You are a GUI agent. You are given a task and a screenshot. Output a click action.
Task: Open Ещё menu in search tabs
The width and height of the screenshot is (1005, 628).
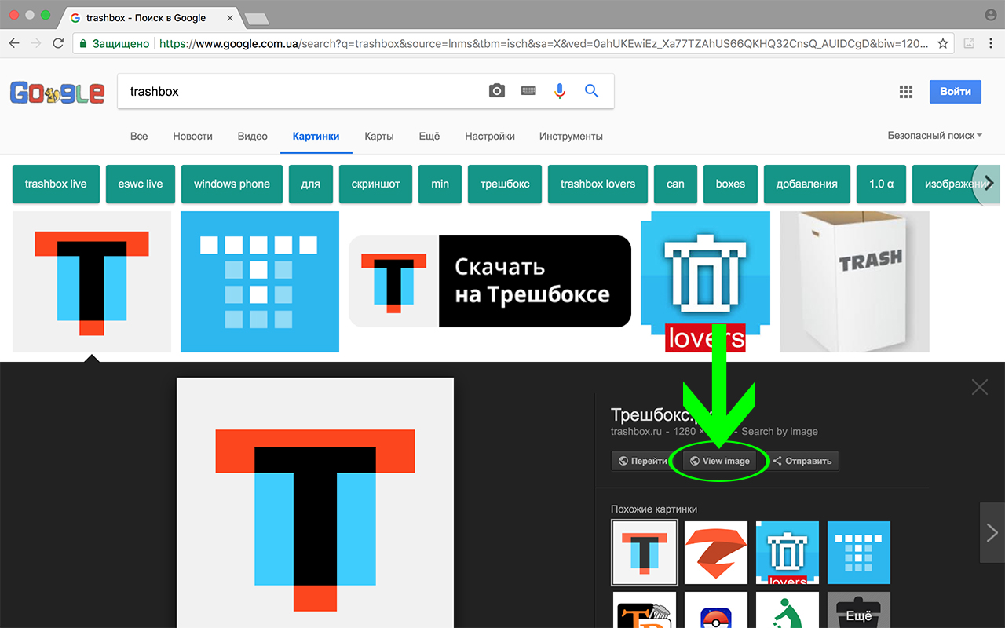[429, 136]
